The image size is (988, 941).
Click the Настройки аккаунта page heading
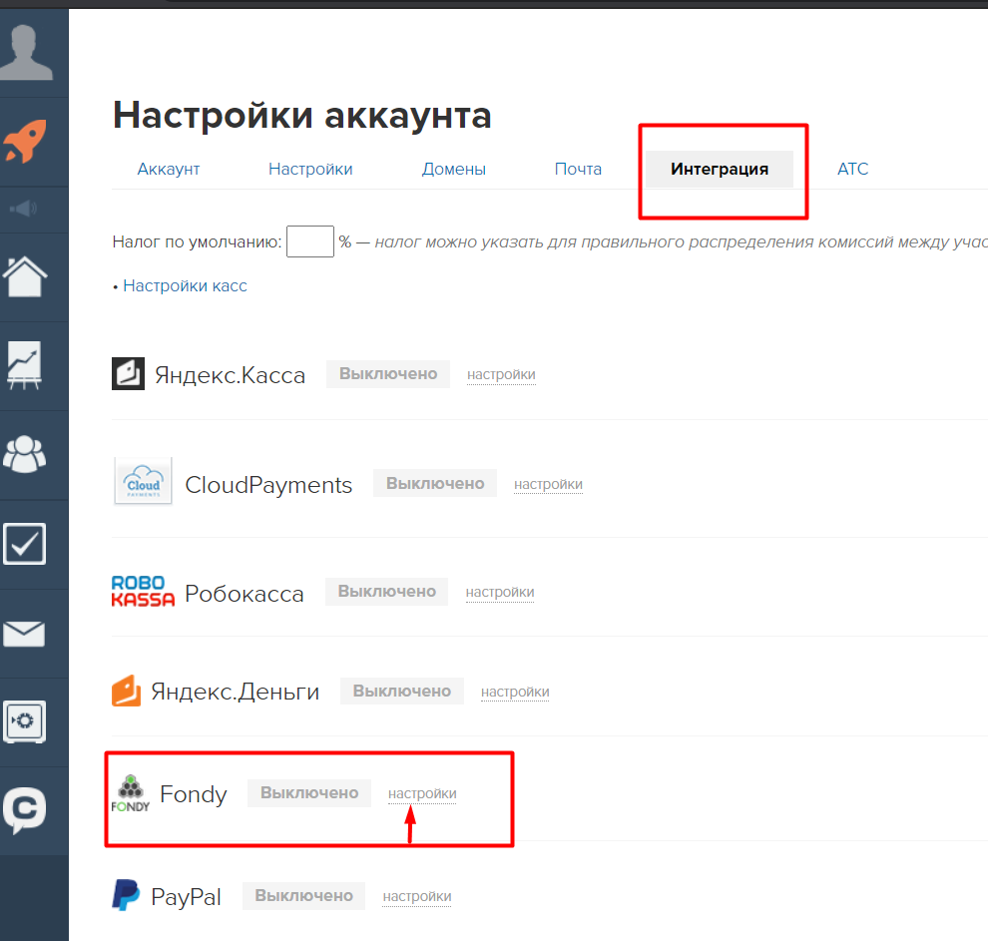(301, 116)
